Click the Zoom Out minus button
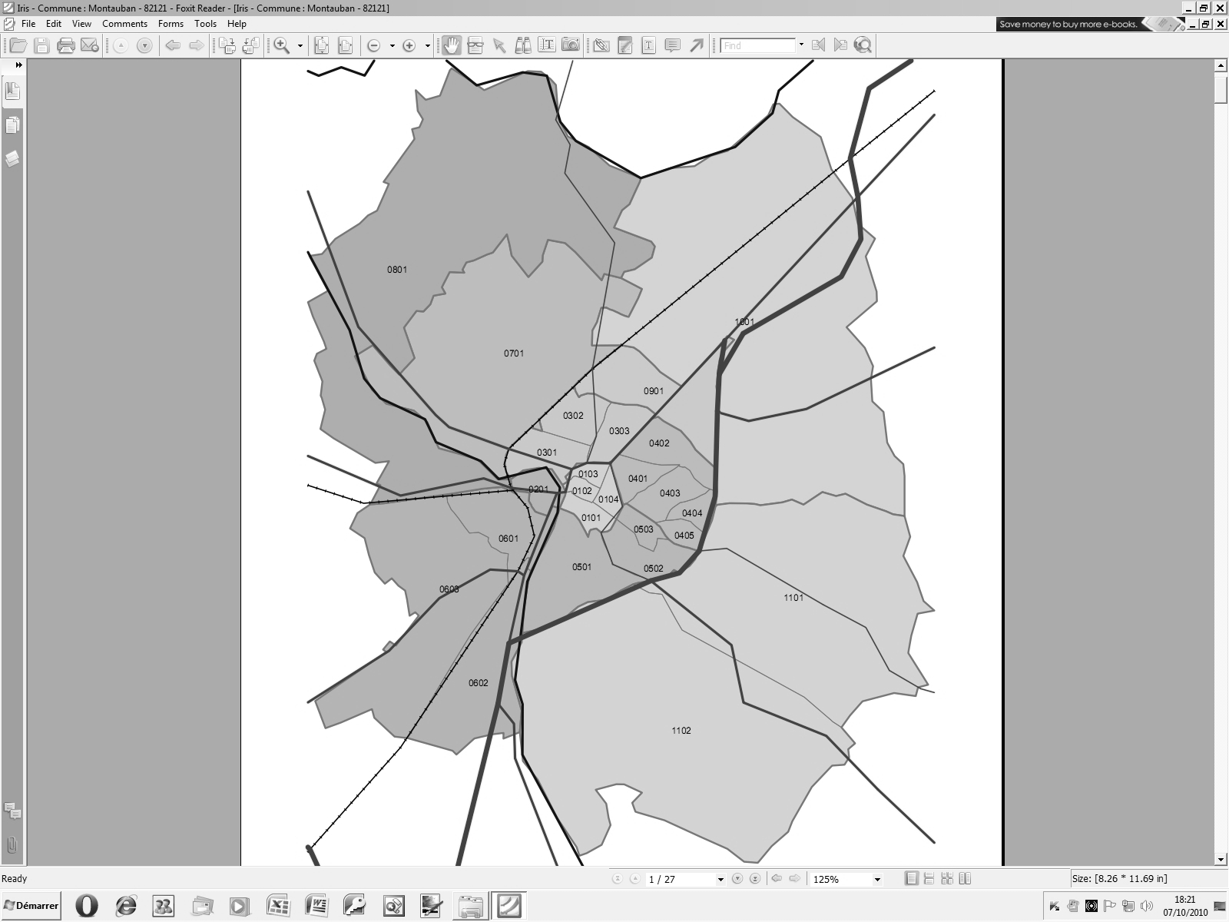Image resolution: width=1229 pixels, height=922 pixels. [374, 45]
